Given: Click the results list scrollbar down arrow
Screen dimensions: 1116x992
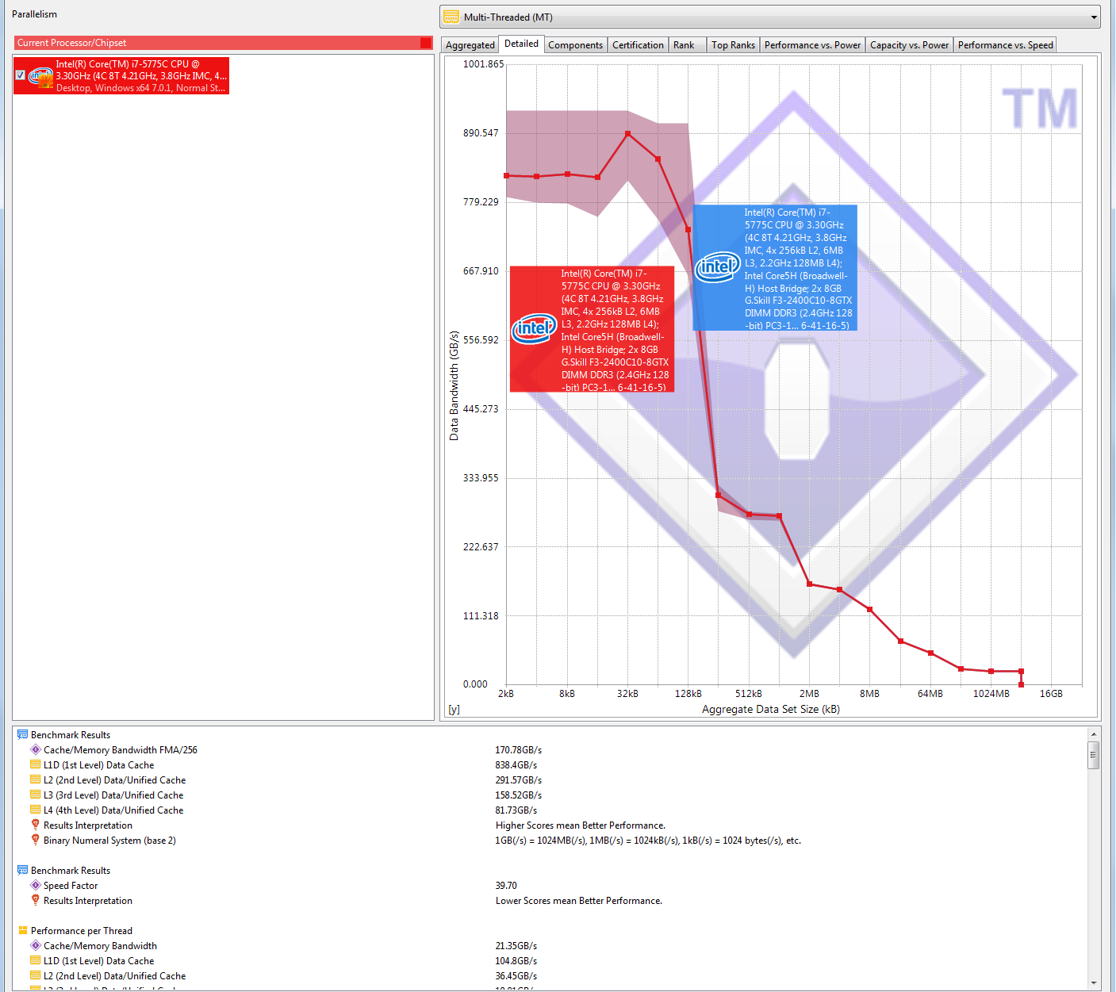Looking at the screenshot, I should pos(1094,983).
